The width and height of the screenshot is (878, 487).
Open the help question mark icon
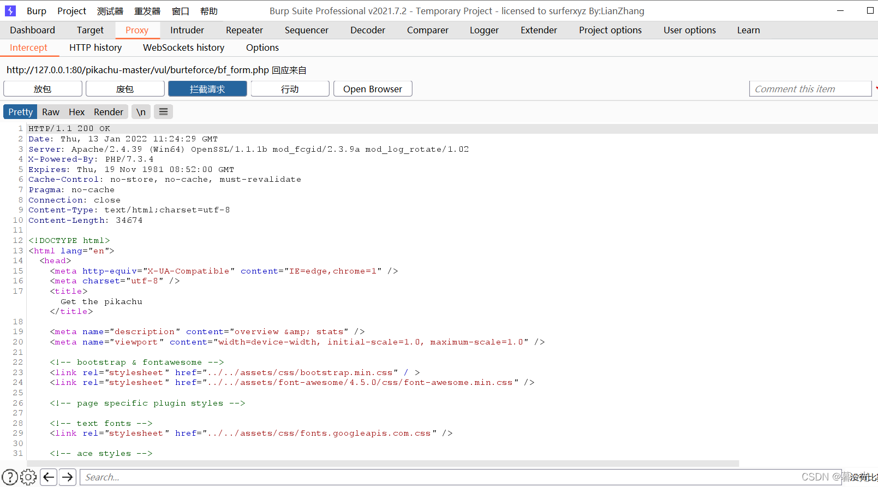coord(10,477)
